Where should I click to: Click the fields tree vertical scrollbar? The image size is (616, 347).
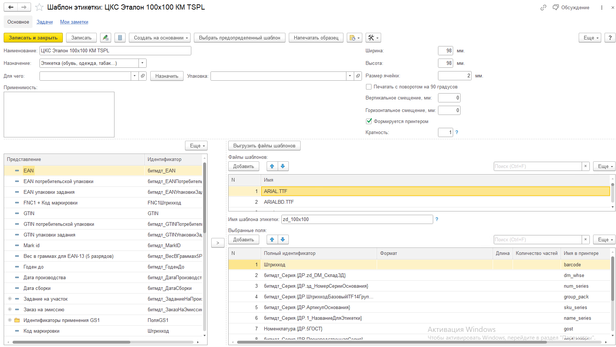coord(205,197)
